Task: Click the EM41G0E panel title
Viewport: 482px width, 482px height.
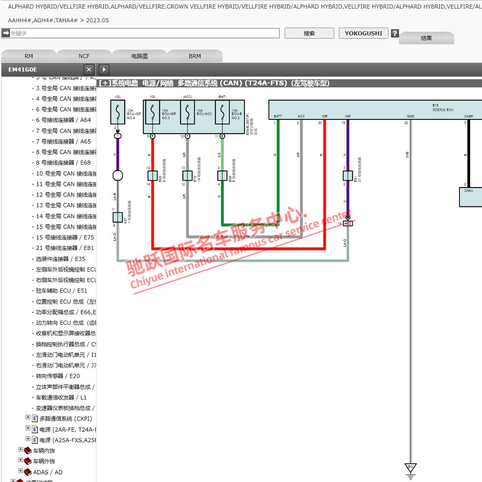Action: point(23,70)
